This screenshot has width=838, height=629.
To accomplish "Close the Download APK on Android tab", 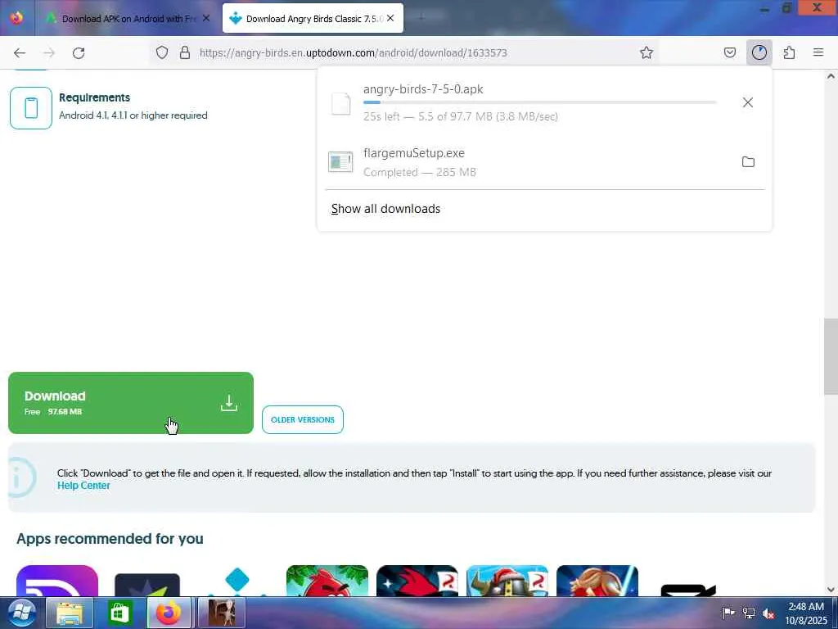I will coord(206,18).
